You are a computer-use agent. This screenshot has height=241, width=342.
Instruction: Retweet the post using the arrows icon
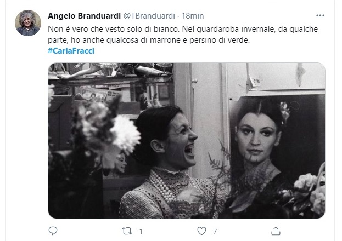pos(127,231)
